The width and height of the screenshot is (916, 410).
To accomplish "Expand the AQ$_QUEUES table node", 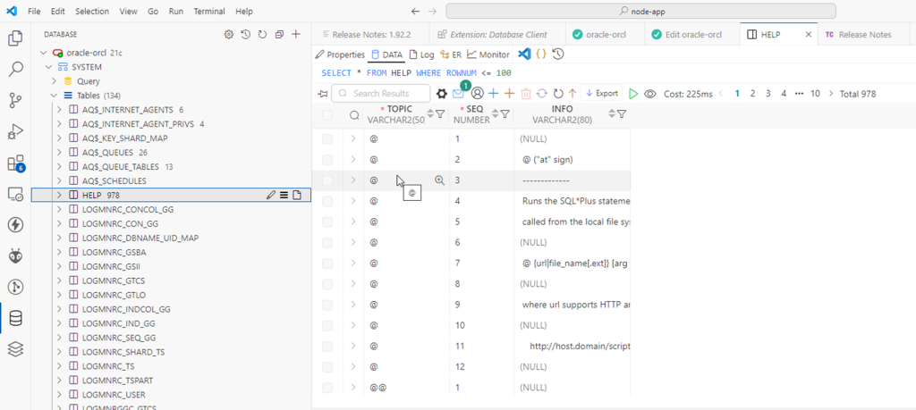I will click(60, 152).
